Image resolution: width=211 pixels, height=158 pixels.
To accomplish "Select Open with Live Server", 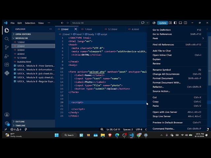I will click(177, 112).
